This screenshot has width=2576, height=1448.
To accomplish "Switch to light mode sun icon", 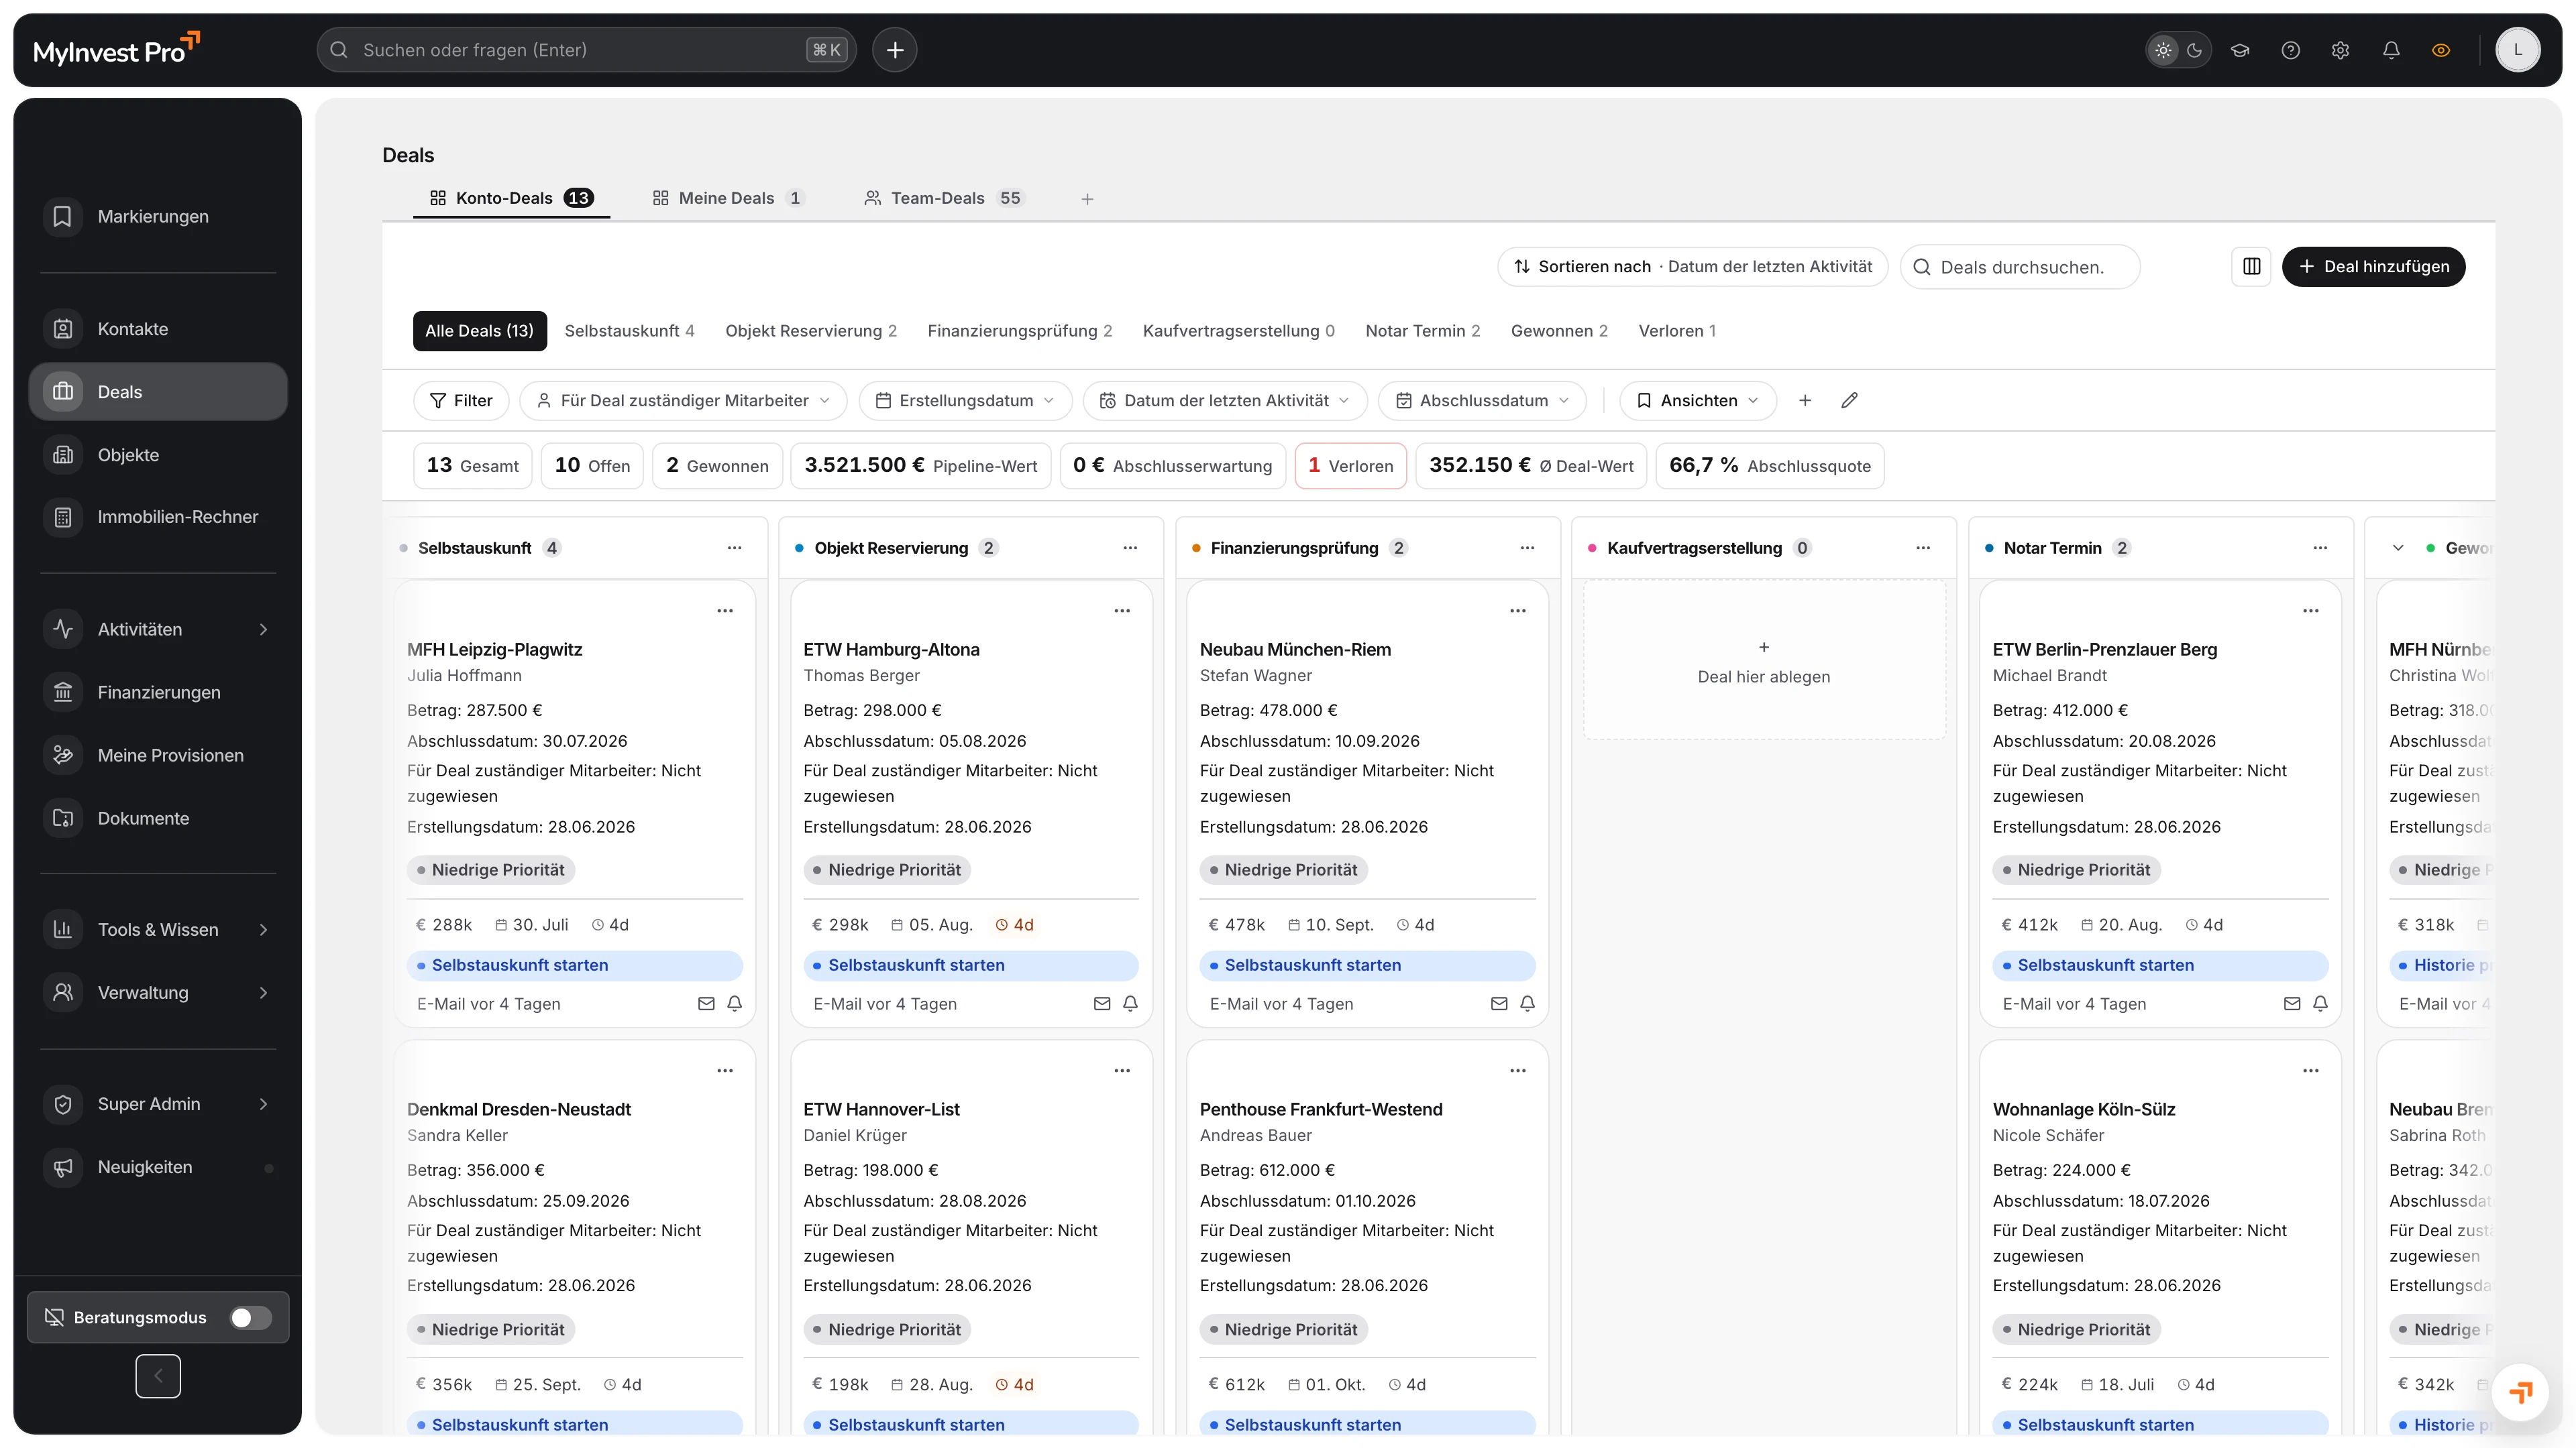I will [x=2163, y=50].
